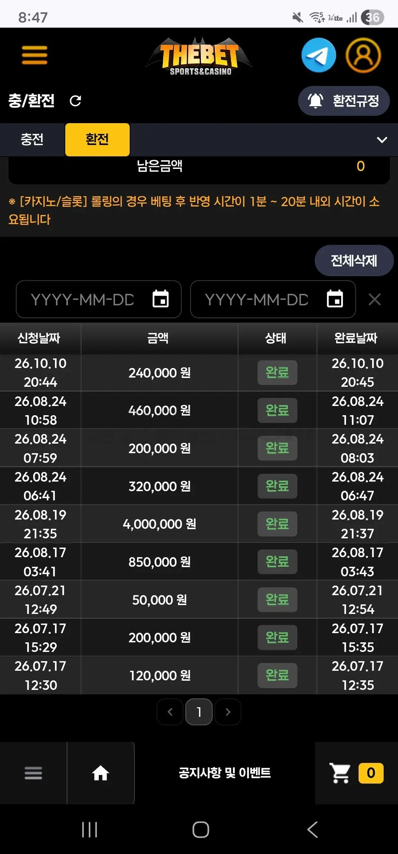Image resolution: width=398 pixels, height=854 pixels.
Task: Tap the THEBET Sports&Casino logo
Action: 199,56
